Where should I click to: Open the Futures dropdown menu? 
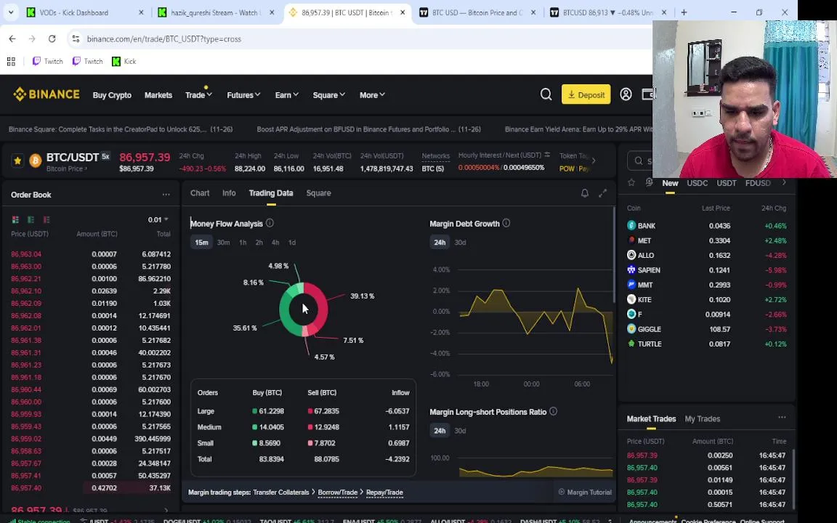click(x=243, y=95)
